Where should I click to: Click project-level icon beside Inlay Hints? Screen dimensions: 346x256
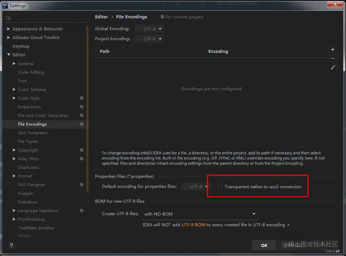81,159
